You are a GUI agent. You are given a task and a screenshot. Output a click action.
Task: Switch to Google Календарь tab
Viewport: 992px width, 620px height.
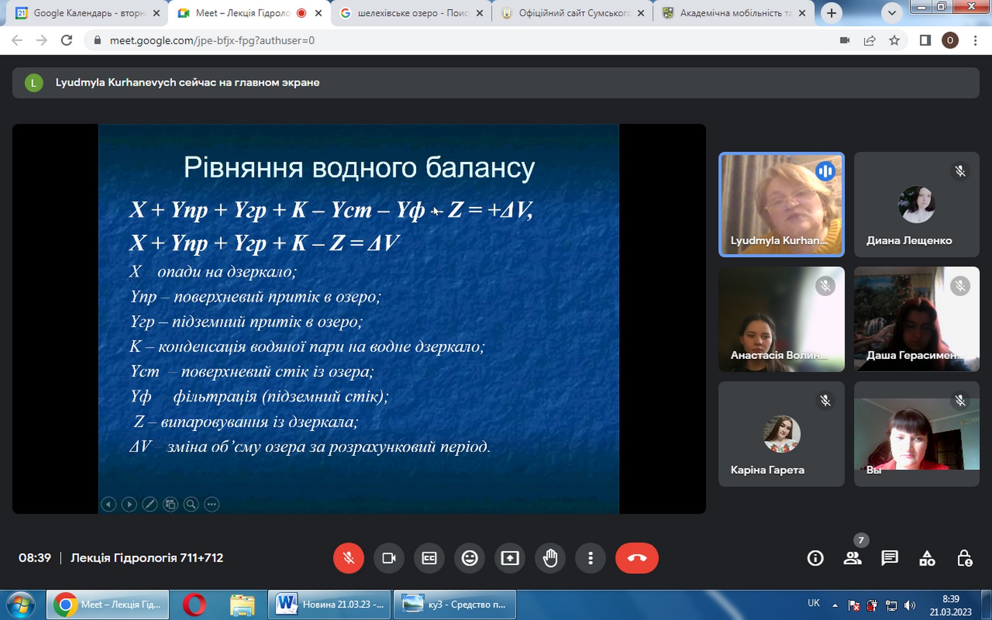tap(86, 13)
